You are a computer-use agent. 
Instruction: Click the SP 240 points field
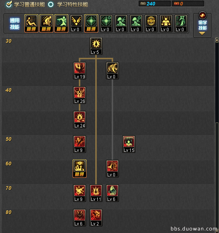click(155, 4)
